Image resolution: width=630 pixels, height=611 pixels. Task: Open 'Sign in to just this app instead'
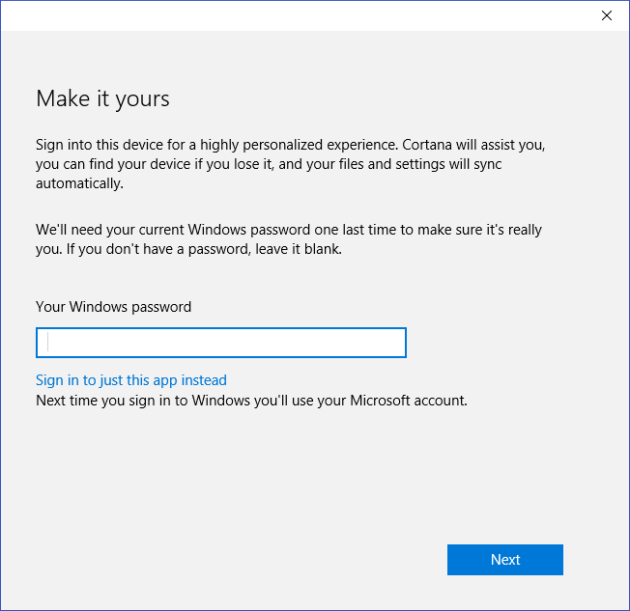pyautogui.click(x=131, y=380)
